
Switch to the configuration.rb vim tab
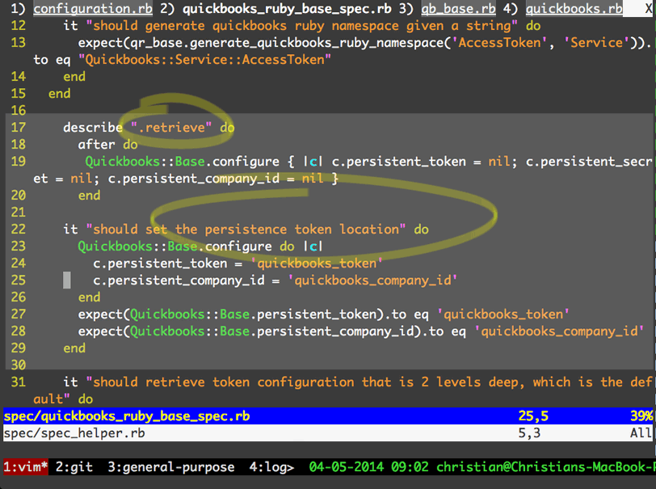[x=93, y=8]
